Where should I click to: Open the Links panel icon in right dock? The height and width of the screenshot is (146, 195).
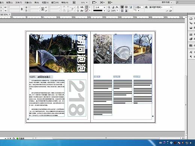click(x=191, y=23)
